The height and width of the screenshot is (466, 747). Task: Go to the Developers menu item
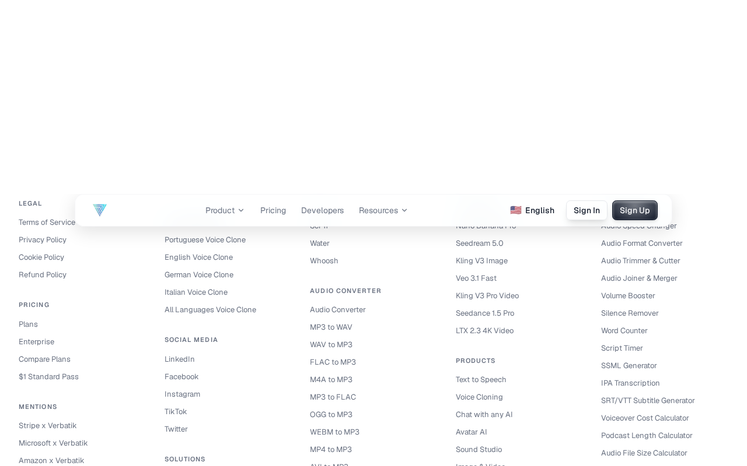[x=322, y=210]
